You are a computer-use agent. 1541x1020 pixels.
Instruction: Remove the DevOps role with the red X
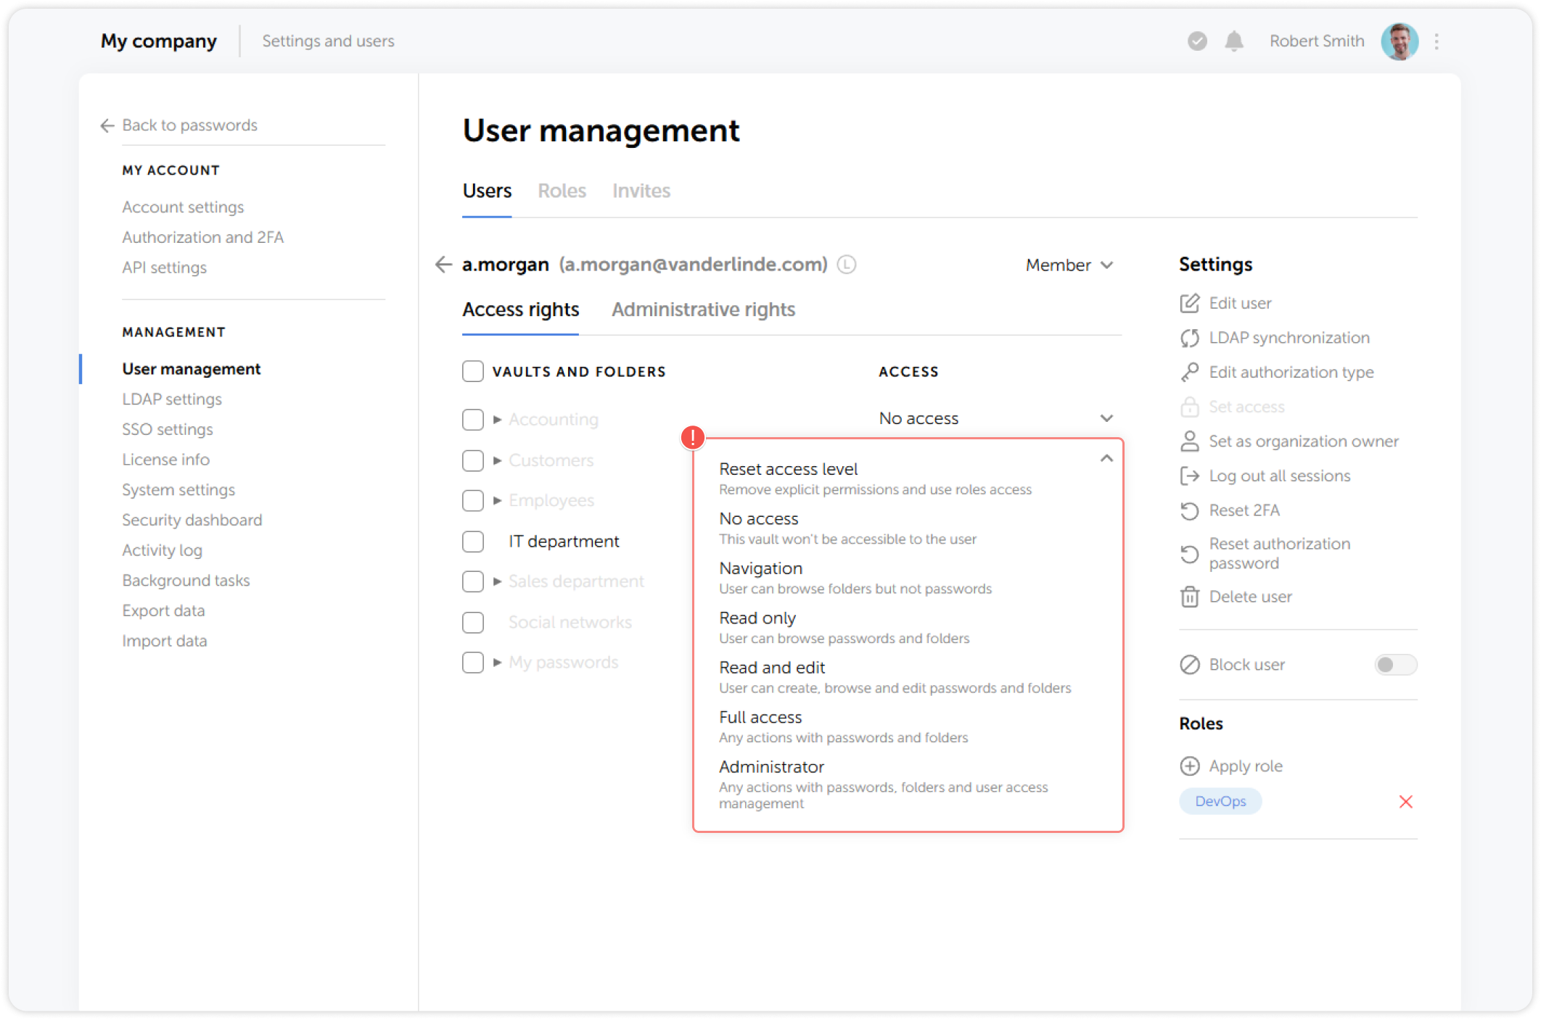point(1406,801)
